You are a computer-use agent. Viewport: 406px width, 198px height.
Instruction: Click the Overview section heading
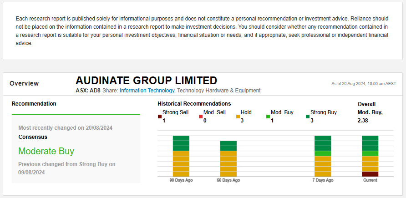(24, 83)
